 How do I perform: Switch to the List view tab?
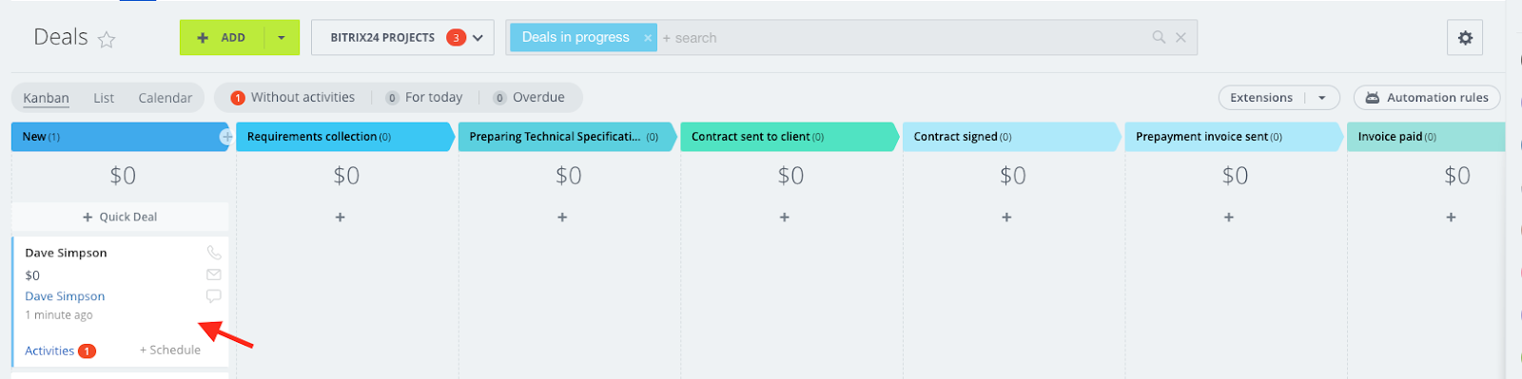[x=104, y=98]
